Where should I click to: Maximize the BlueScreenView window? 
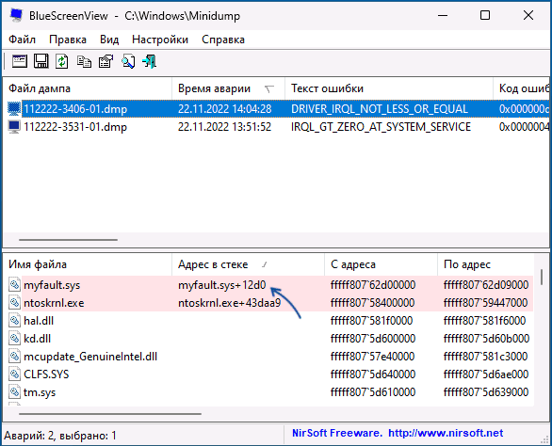[x=485, y=15]
